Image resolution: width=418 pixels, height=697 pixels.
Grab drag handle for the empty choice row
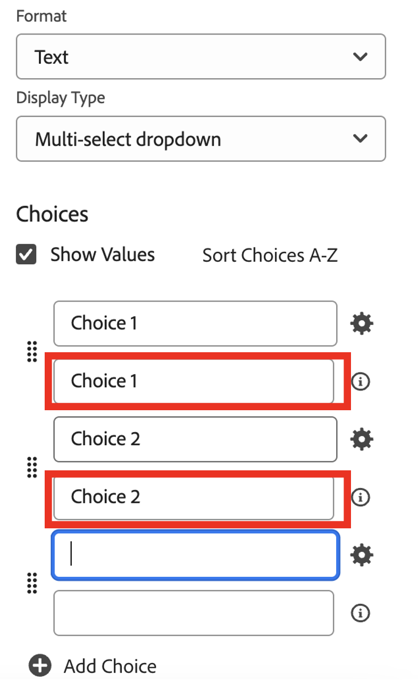coord(32,583)
